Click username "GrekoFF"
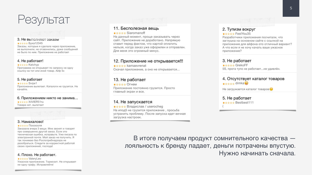 pyautogui.click(x=242, y=65)
